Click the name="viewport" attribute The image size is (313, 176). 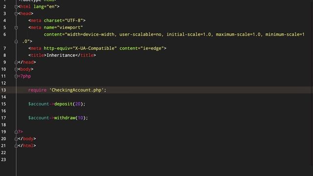63,27
